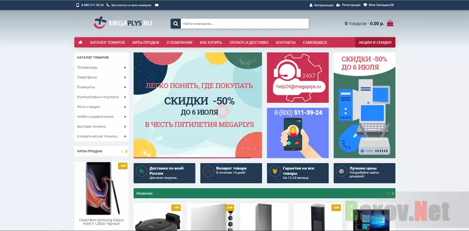Screen dimensions: 469x231
Task: Click the envelope mail icon in the top bar
Action: [157, 5]
